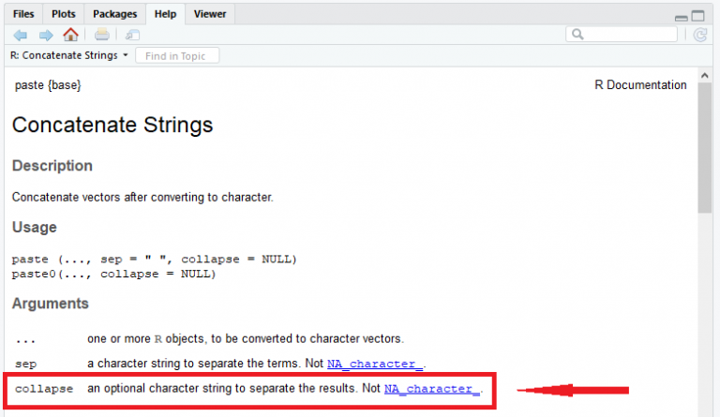Select the Help tab
The height and width of the screenshot is (417, 720).
(x=165, y=14)
